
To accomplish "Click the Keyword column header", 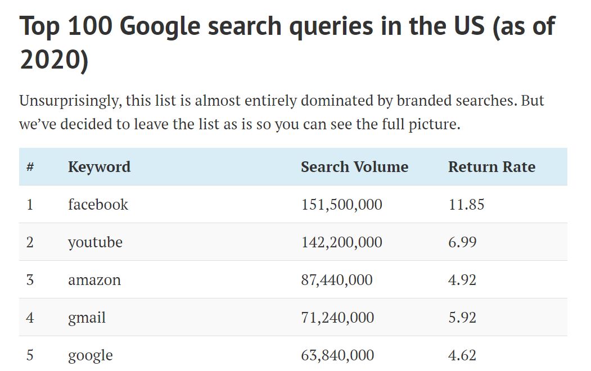I will [x=99, y=167].
